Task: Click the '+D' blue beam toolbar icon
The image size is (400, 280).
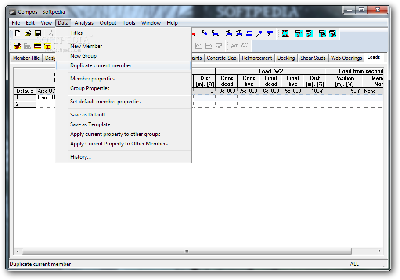Action: [x=229, y=33]
